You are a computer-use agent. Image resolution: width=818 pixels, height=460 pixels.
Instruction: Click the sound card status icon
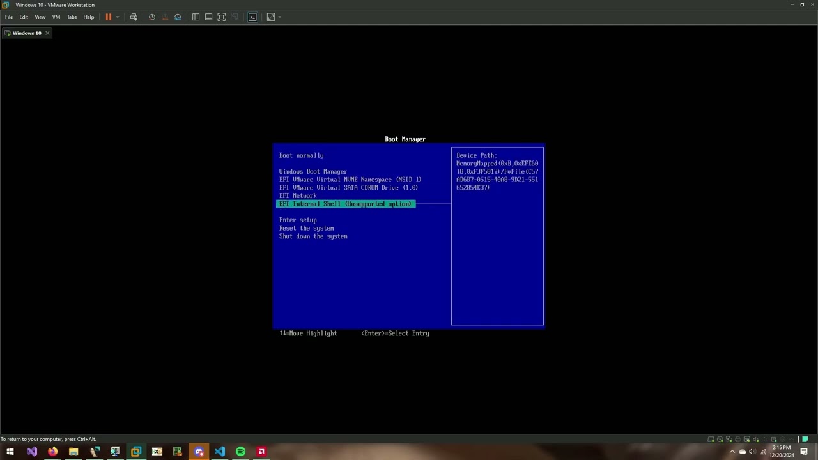756,440
